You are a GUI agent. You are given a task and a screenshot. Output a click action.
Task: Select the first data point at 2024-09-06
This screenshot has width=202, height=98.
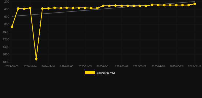tap(12, 27)
